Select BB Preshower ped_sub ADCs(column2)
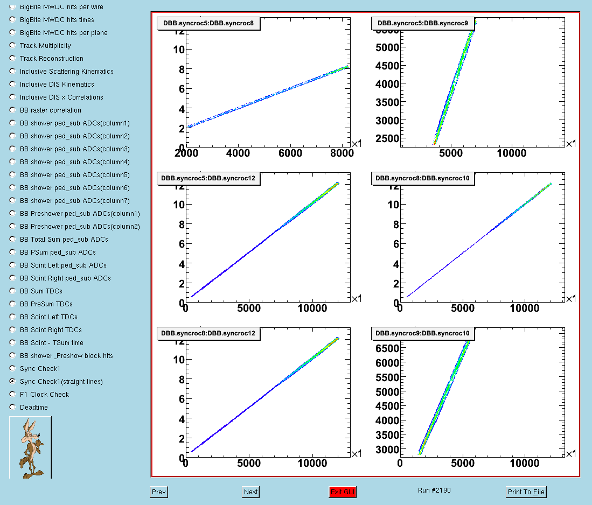 [x=12, y=226]
